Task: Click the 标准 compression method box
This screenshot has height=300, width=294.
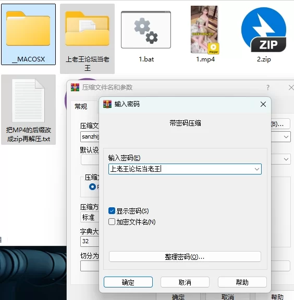Action: point(90,217)
